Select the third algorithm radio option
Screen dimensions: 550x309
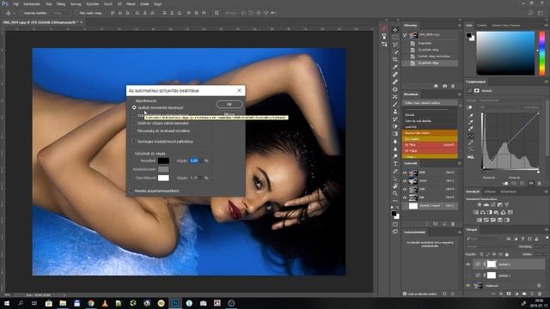point(134,124)
